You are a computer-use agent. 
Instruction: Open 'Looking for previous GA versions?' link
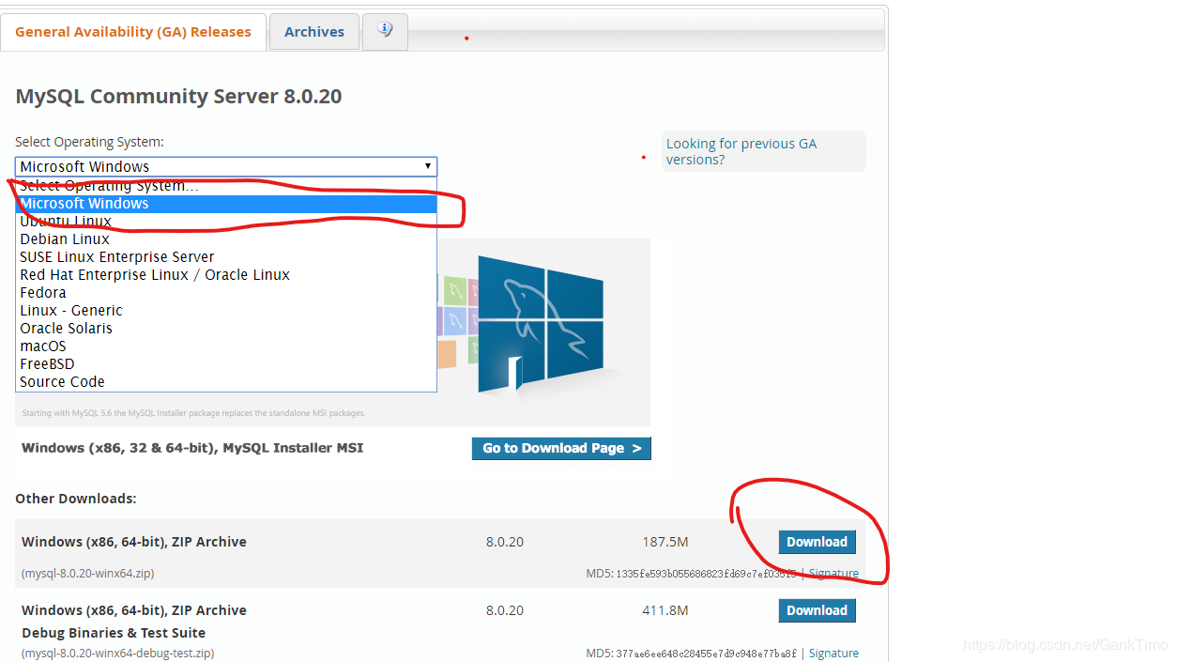741,151
